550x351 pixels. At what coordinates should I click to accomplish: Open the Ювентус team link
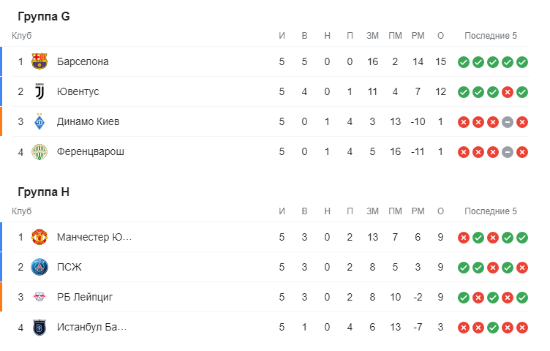click(78, 91)
